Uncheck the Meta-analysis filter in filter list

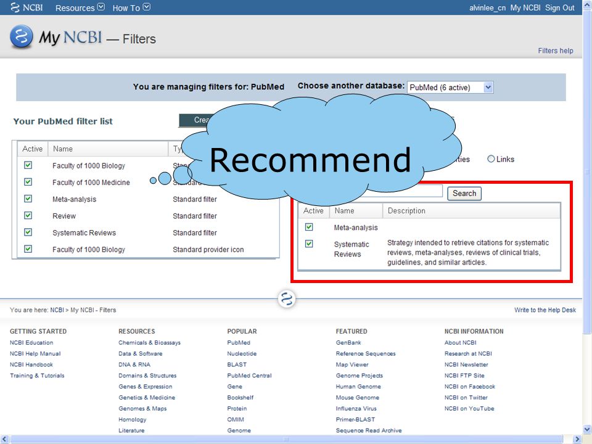pyautogui.click(x=28, y=199)
